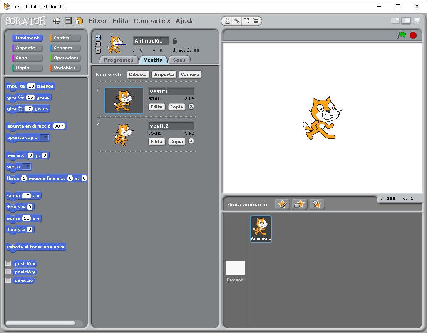This screenshot has height=333, width=427.
Task: Select the Sons block category
Action: point(27,58)
